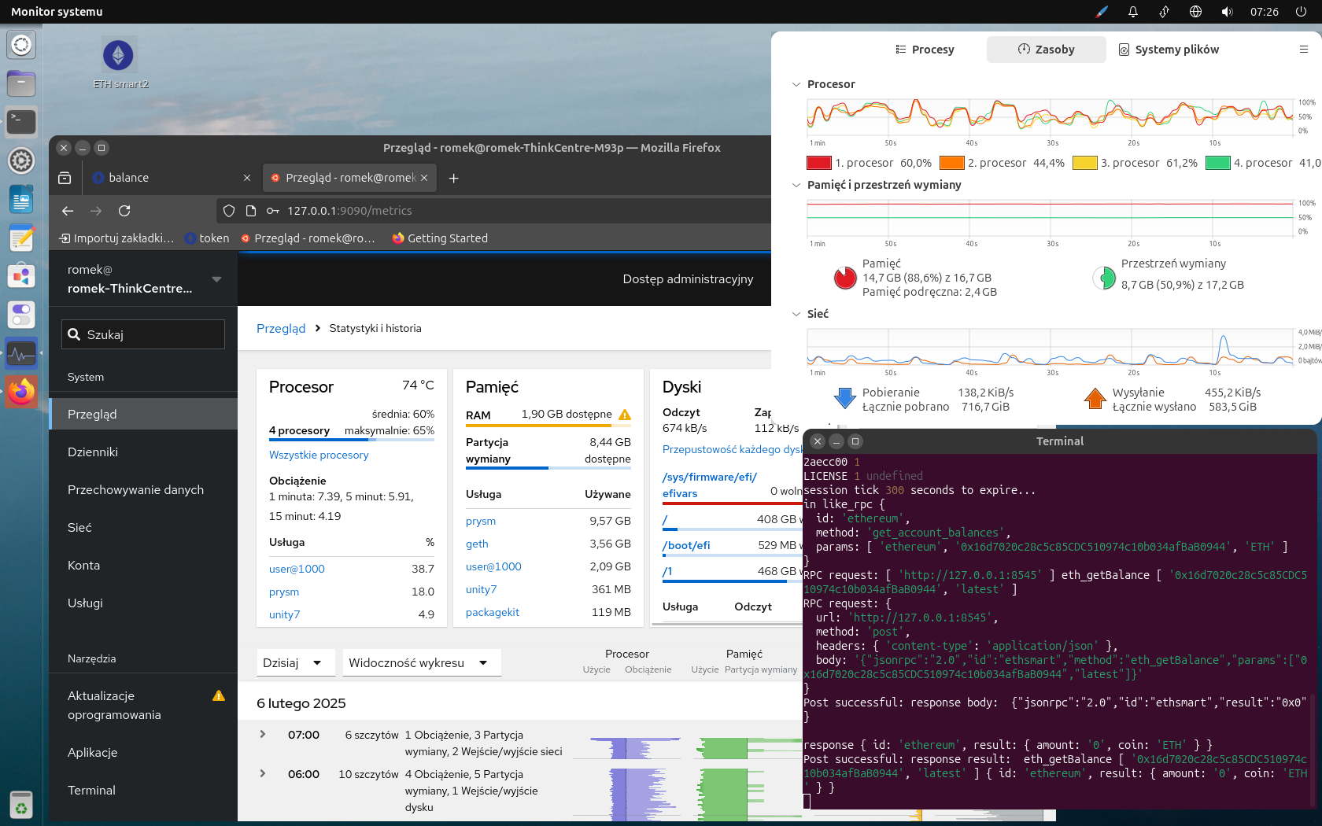Open volume control in top bar
Screen dimensions: 1322x826
1227,12
